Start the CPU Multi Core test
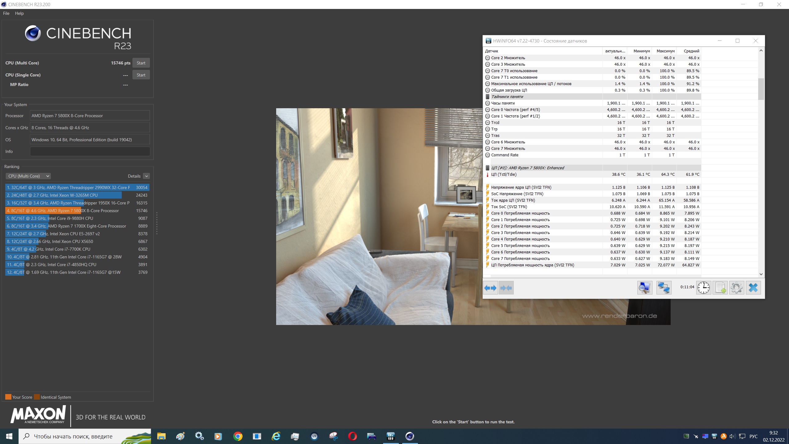Image resolution: width=789 pixels, height=444 pixels. (x=141, y=63)
